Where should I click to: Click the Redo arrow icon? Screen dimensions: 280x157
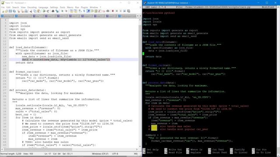(48, 11)
